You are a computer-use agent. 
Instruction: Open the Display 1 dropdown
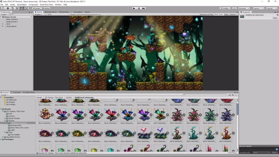click(x=40, y=14)
